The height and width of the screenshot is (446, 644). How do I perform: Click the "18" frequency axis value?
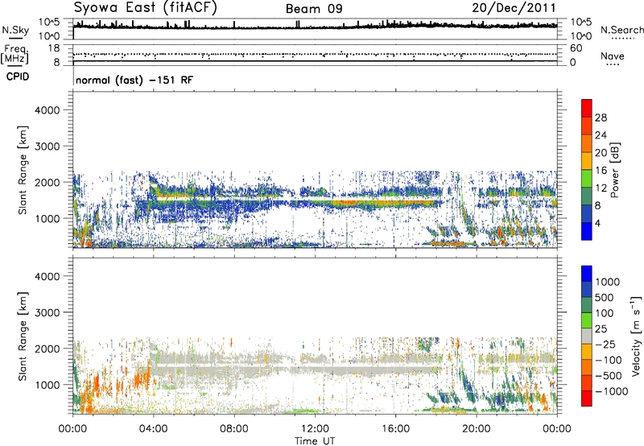pyautogui.click(x=54, y=48)
